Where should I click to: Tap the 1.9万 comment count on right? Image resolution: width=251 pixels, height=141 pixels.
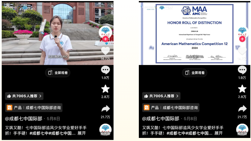[242, 78]
